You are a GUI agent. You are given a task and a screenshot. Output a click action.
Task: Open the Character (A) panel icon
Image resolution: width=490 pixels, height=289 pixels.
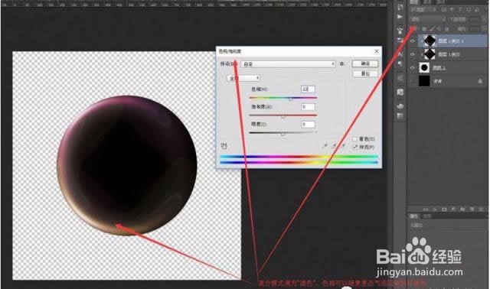pos(400,54)
